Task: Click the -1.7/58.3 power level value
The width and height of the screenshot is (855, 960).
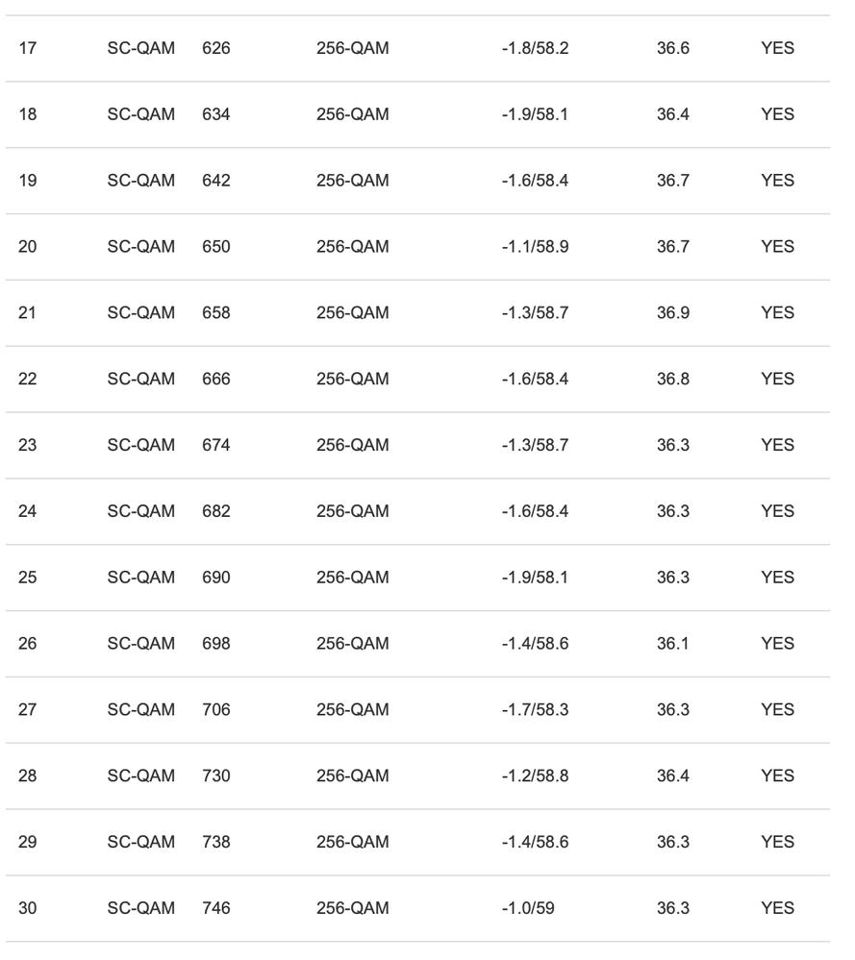Action: [x=535, y=710]
